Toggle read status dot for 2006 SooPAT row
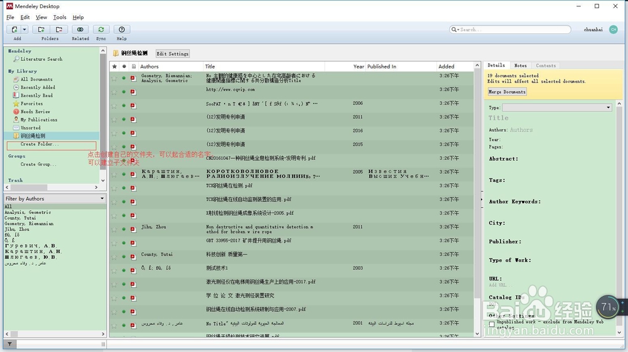 [x=124, y=105]
